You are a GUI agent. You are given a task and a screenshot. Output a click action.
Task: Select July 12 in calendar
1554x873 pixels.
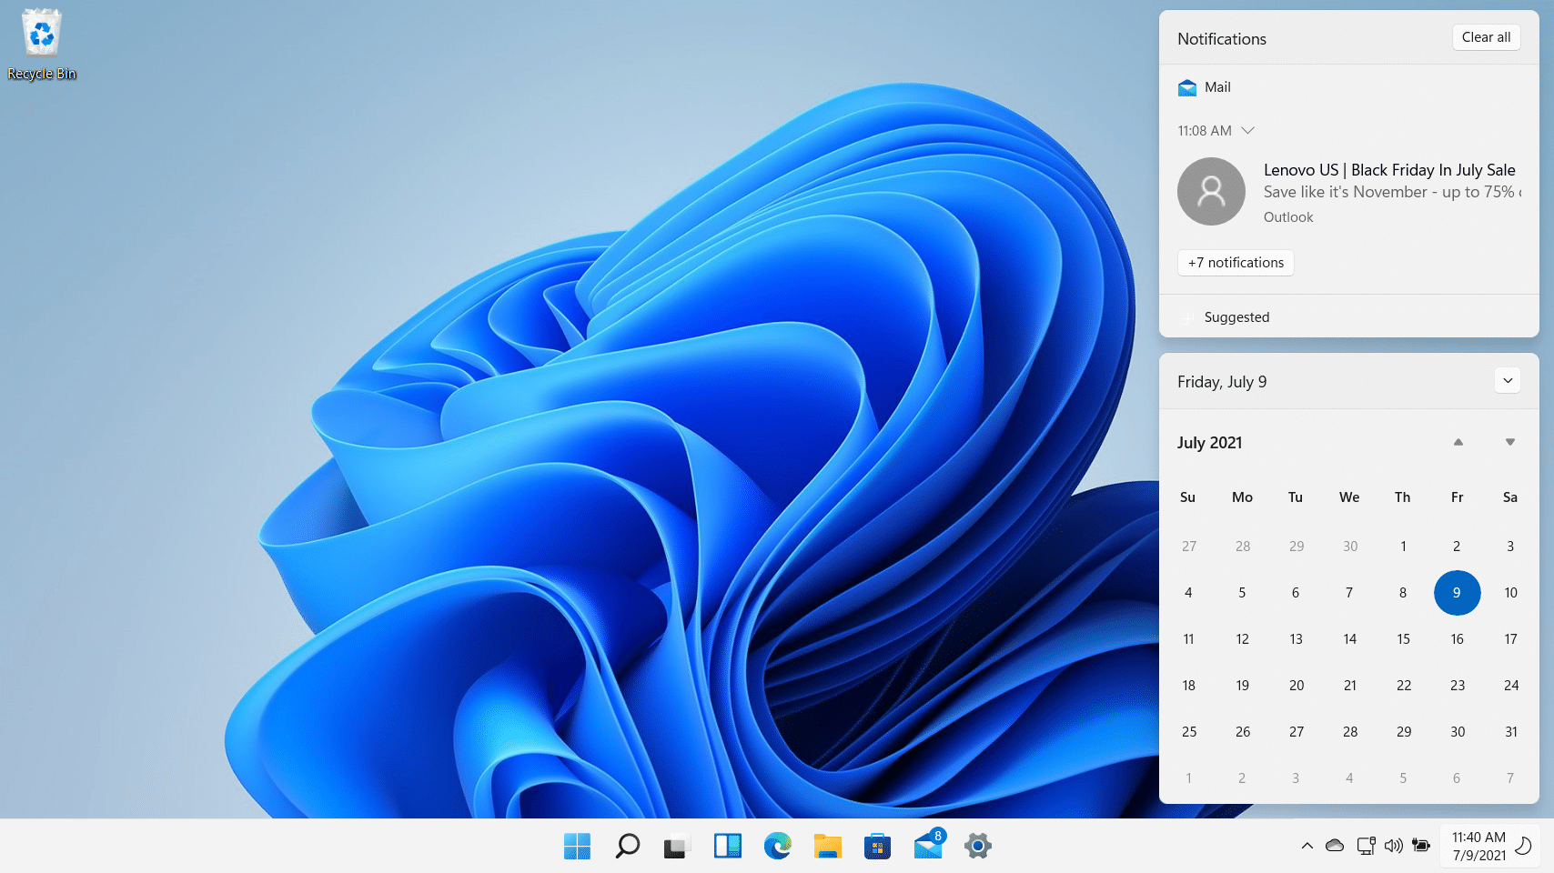point(1242,639)
